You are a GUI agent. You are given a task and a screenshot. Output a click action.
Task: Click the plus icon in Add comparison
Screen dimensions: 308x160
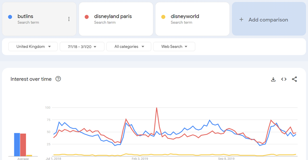click(x=241, y=20)
